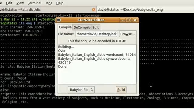Click 'rce Charset: ISO-8859-1' terminal line
The image size is (194, 109).
(x=21, y=31)
